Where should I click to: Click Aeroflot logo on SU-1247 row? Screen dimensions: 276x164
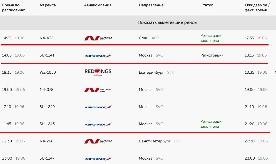(98, 158)
